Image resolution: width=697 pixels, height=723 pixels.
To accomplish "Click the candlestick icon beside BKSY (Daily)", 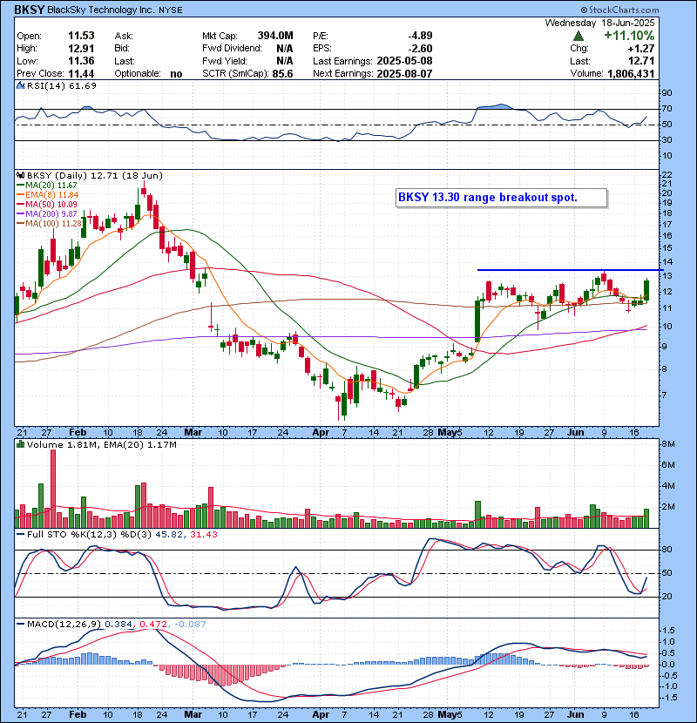I will (x=20, y=175).
